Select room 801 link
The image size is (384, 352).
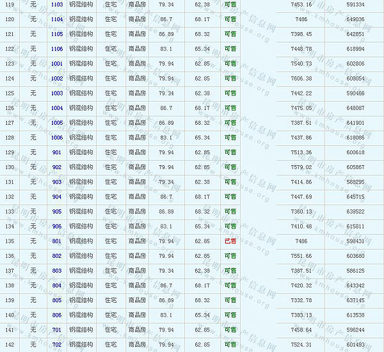[x=57, y=241]
